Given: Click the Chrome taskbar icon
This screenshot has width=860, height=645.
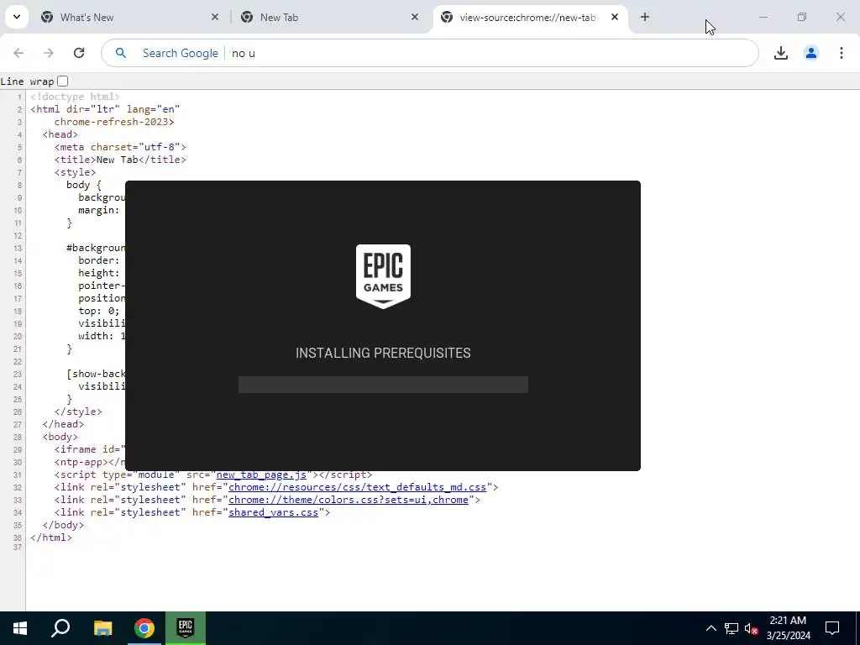Looking at the screenshot, I should pos(144,628).
